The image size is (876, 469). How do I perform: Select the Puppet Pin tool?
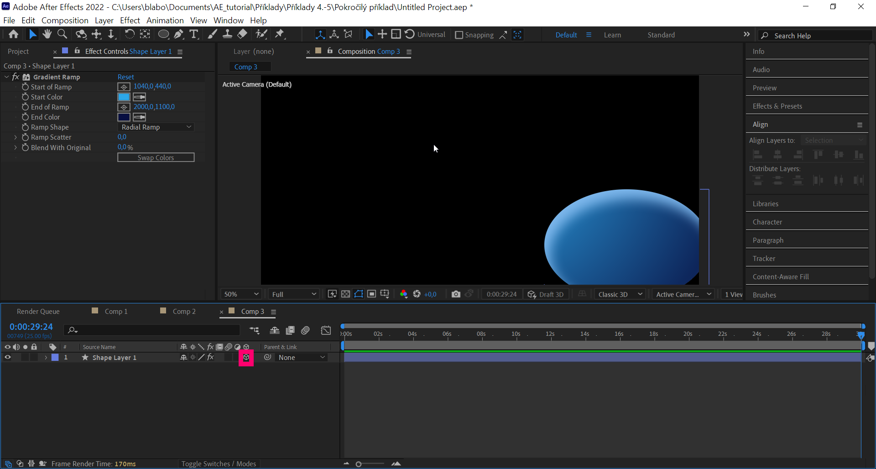(280, 34)
